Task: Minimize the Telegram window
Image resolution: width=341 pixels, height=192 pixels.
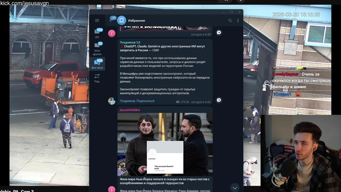Action: point(224,12)
